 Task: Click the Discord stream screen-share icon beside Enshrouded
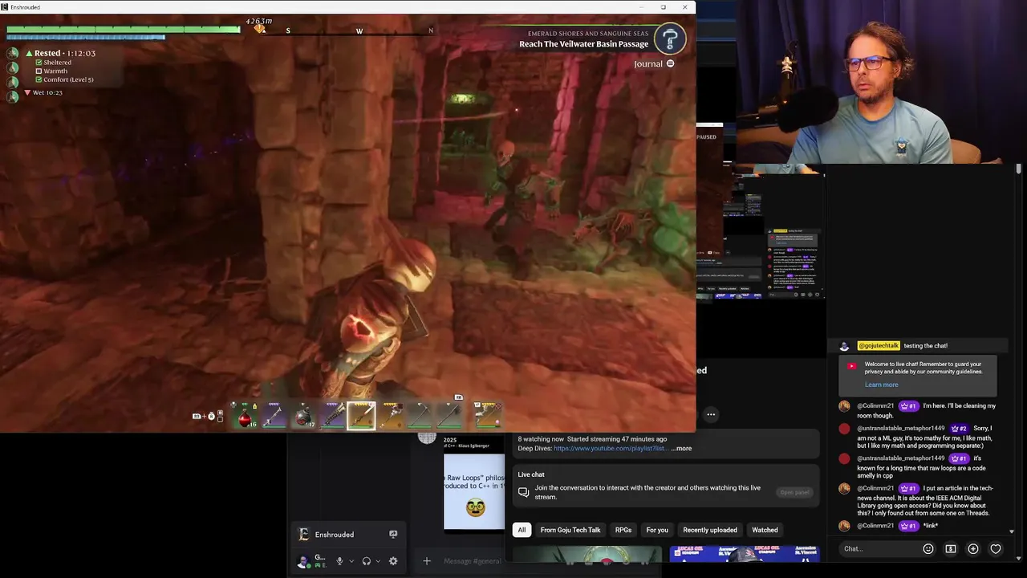pos(393,534)
